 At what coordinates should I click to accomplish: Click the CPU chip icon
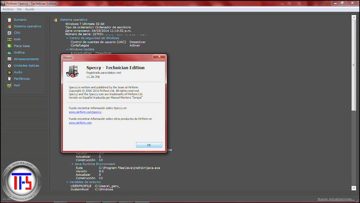click(9, 33)
